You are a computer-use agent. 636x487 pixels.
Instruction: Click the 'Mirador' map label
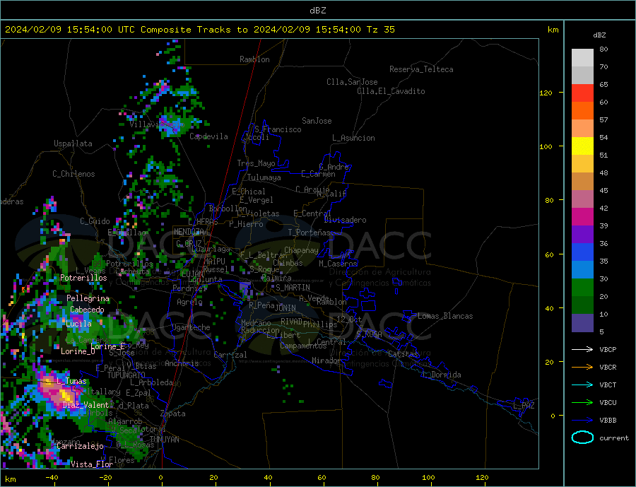point(326,360)
